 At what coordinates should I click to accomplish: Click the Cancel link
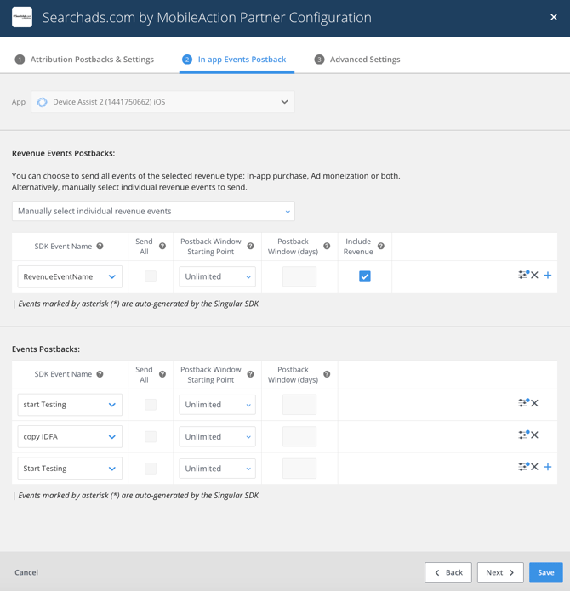(26, 572)
